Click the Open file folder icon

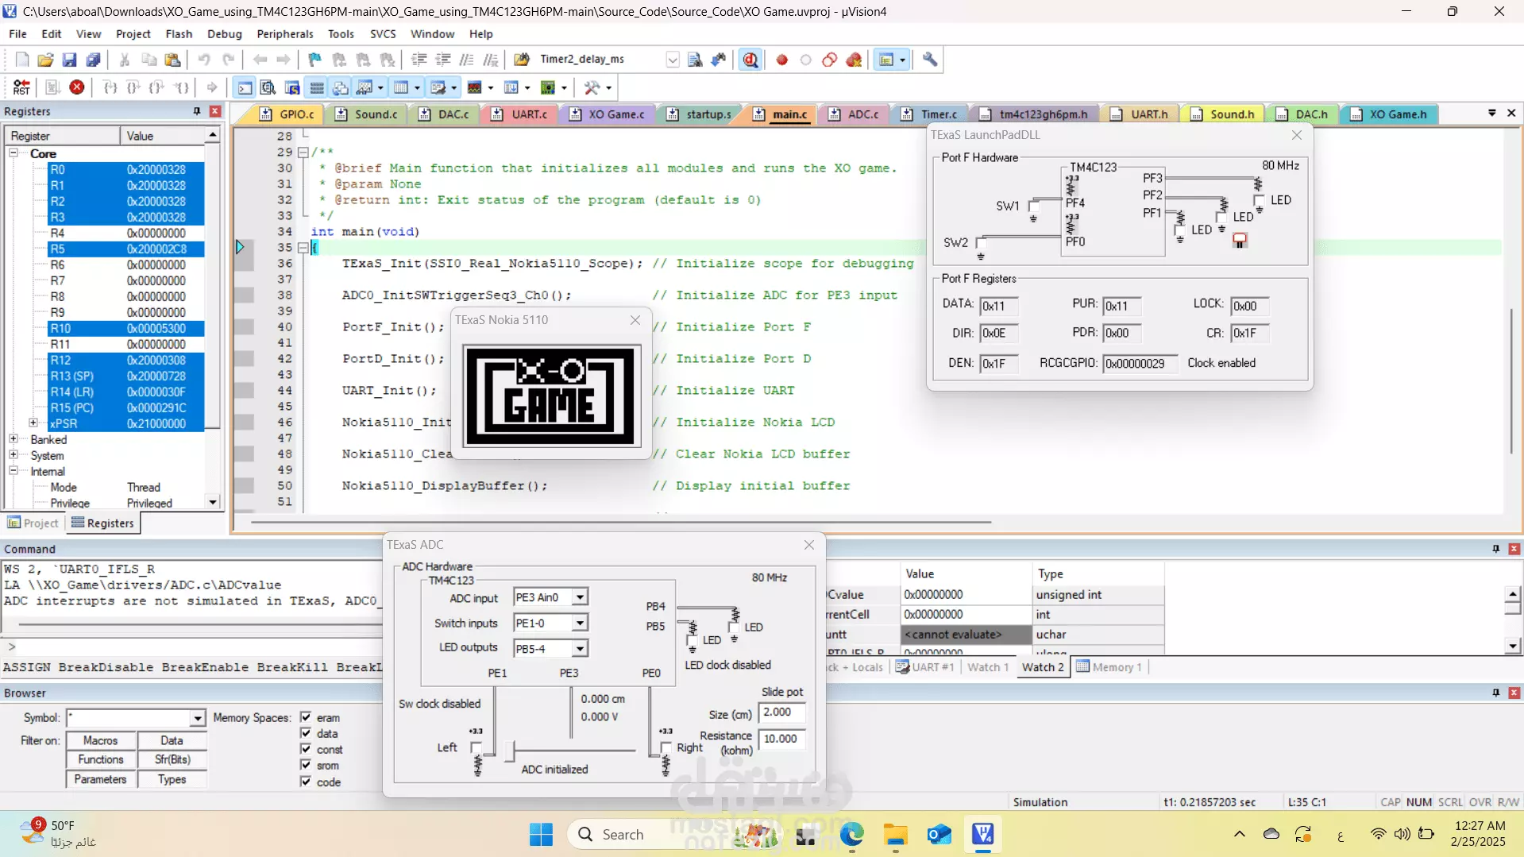(46, 60)
